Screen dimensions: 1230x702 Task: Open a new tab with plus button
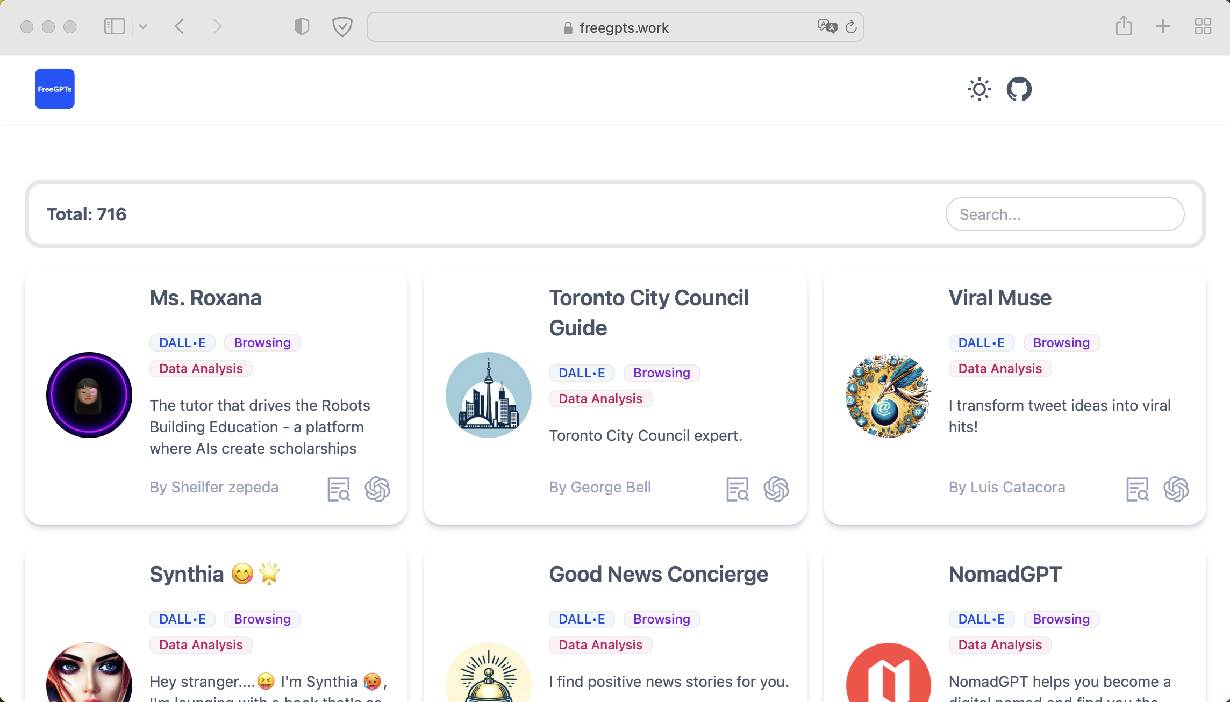tap(1163, 26)
